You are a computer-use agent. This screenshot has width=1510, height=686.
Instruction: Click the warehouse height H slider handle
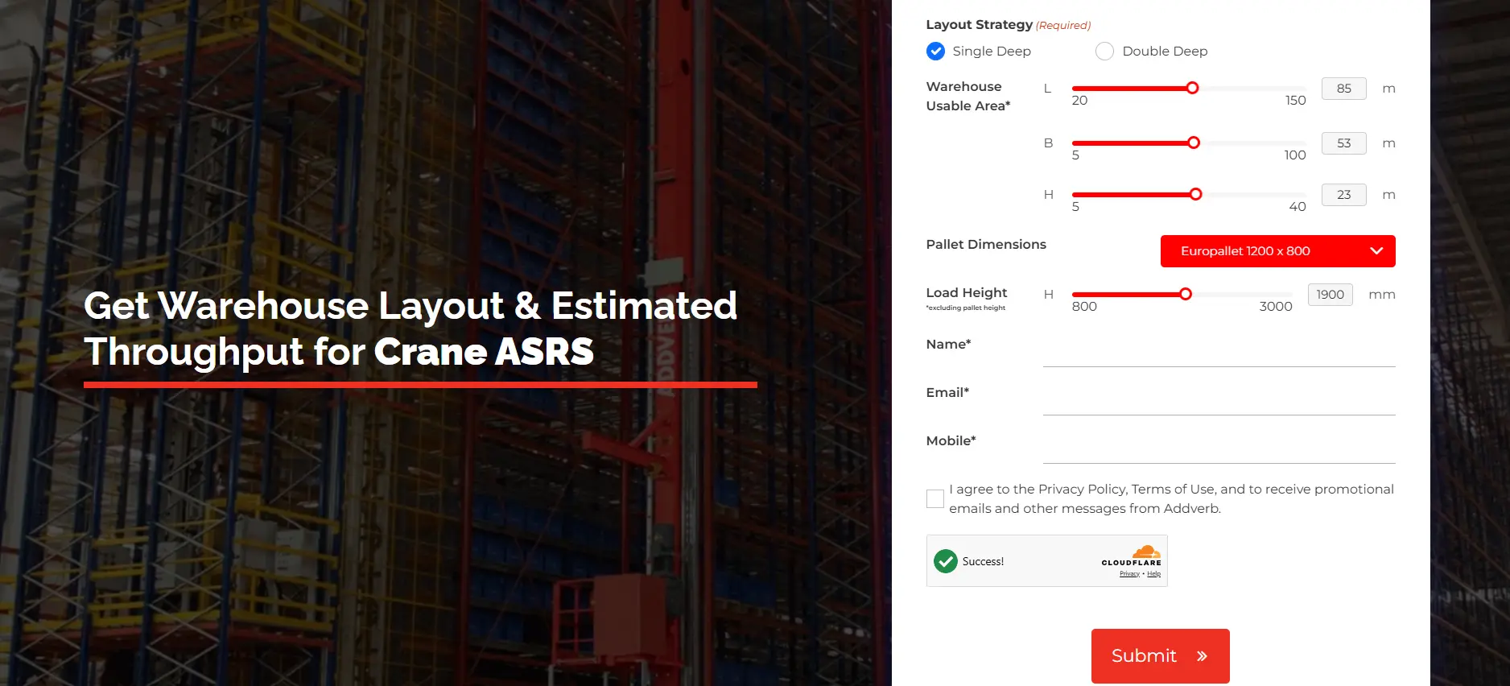click(x=1196, y=194)
